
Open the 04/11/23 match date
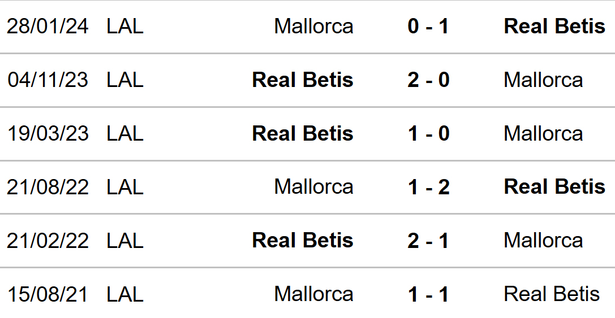48,80
